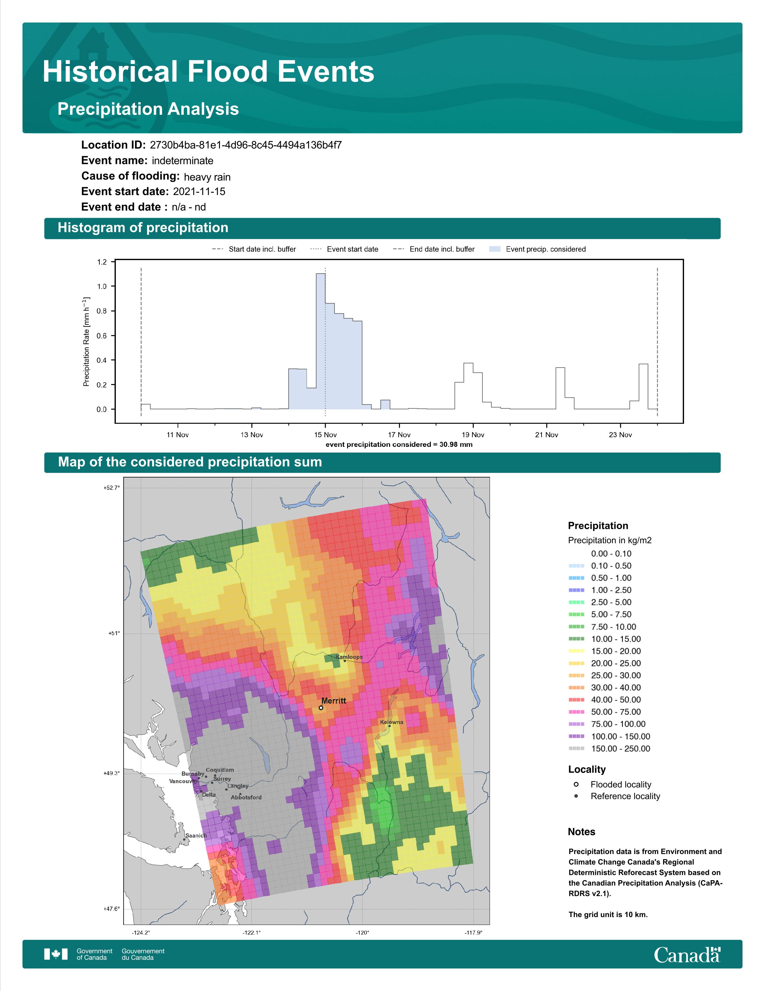This screenshot has height=991, width=765.
Task: Click the 11 Nov tick label on histogram
Action: click(x=178, y=435)
